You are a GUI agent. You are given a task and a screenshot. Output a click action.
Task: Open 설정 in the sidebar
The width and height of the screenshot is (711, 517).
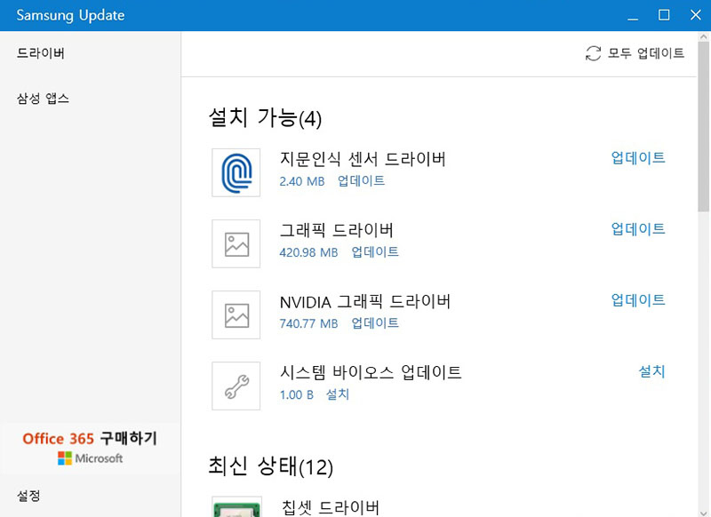(28, 496)
